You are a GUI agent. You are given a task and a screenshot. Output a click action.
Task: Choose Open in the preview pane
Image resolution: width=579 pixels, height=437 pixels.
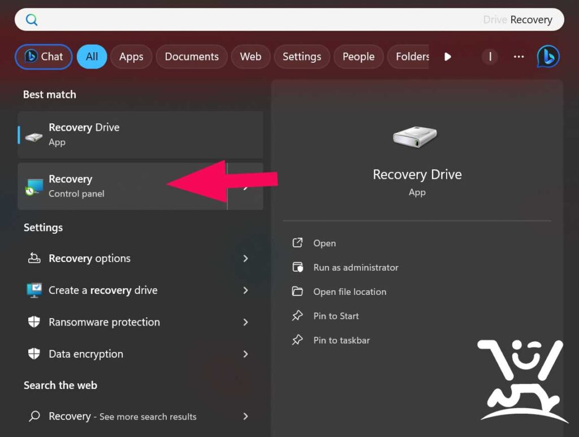click(x=324, y=243)
